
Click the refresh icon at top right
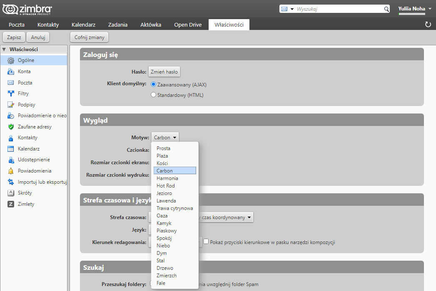pyautogui.click(x=428, y=25)
